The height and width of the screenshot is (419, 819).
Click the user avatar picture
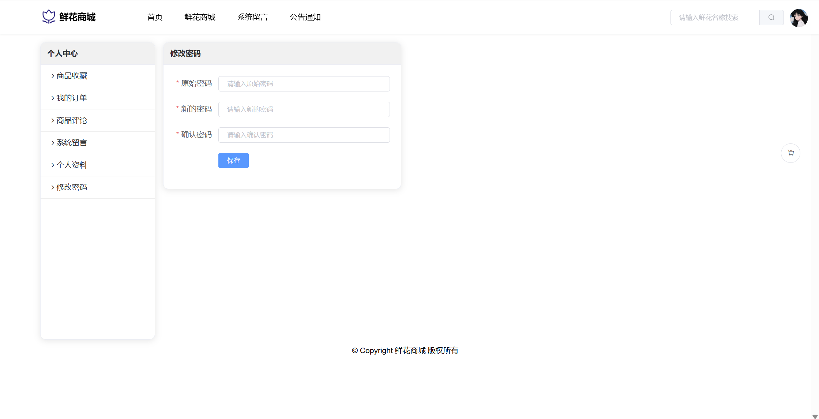pyautogui.click(x=799, y=18)
